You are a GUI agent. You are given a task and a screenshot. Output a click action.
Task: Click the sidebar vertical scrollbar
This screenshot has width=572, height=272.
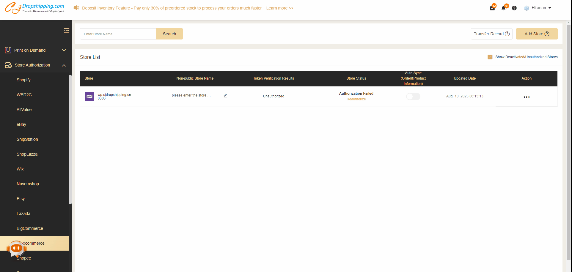pos(70,140)
